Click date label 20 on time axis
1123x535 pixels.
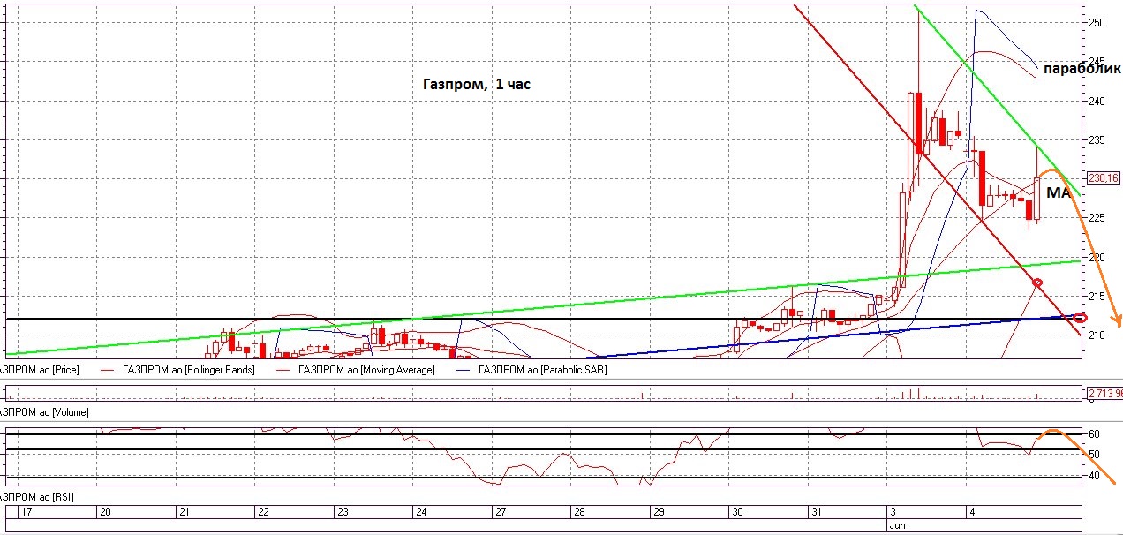coord(104,512)
